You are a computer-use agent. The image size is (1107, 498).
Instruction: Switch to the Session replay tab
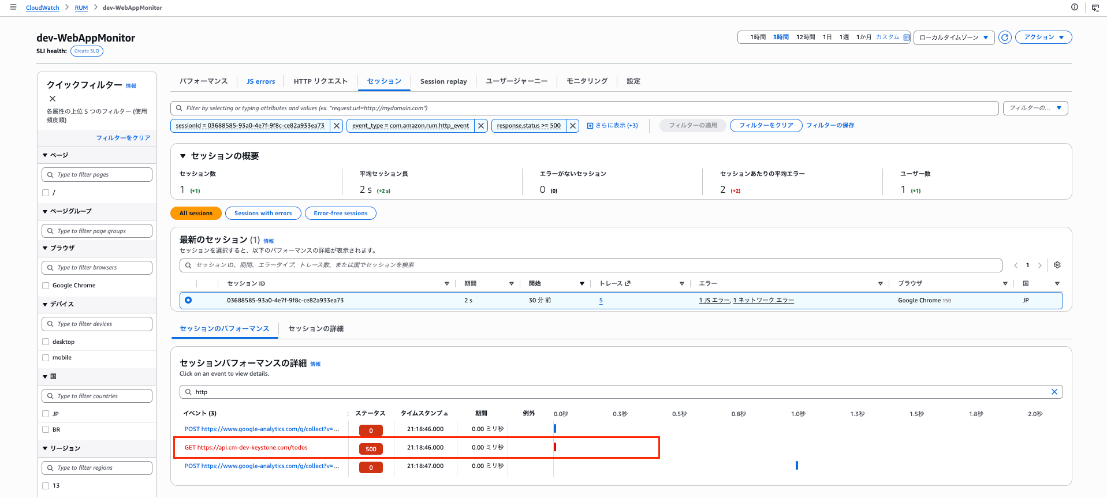point(443,81)
